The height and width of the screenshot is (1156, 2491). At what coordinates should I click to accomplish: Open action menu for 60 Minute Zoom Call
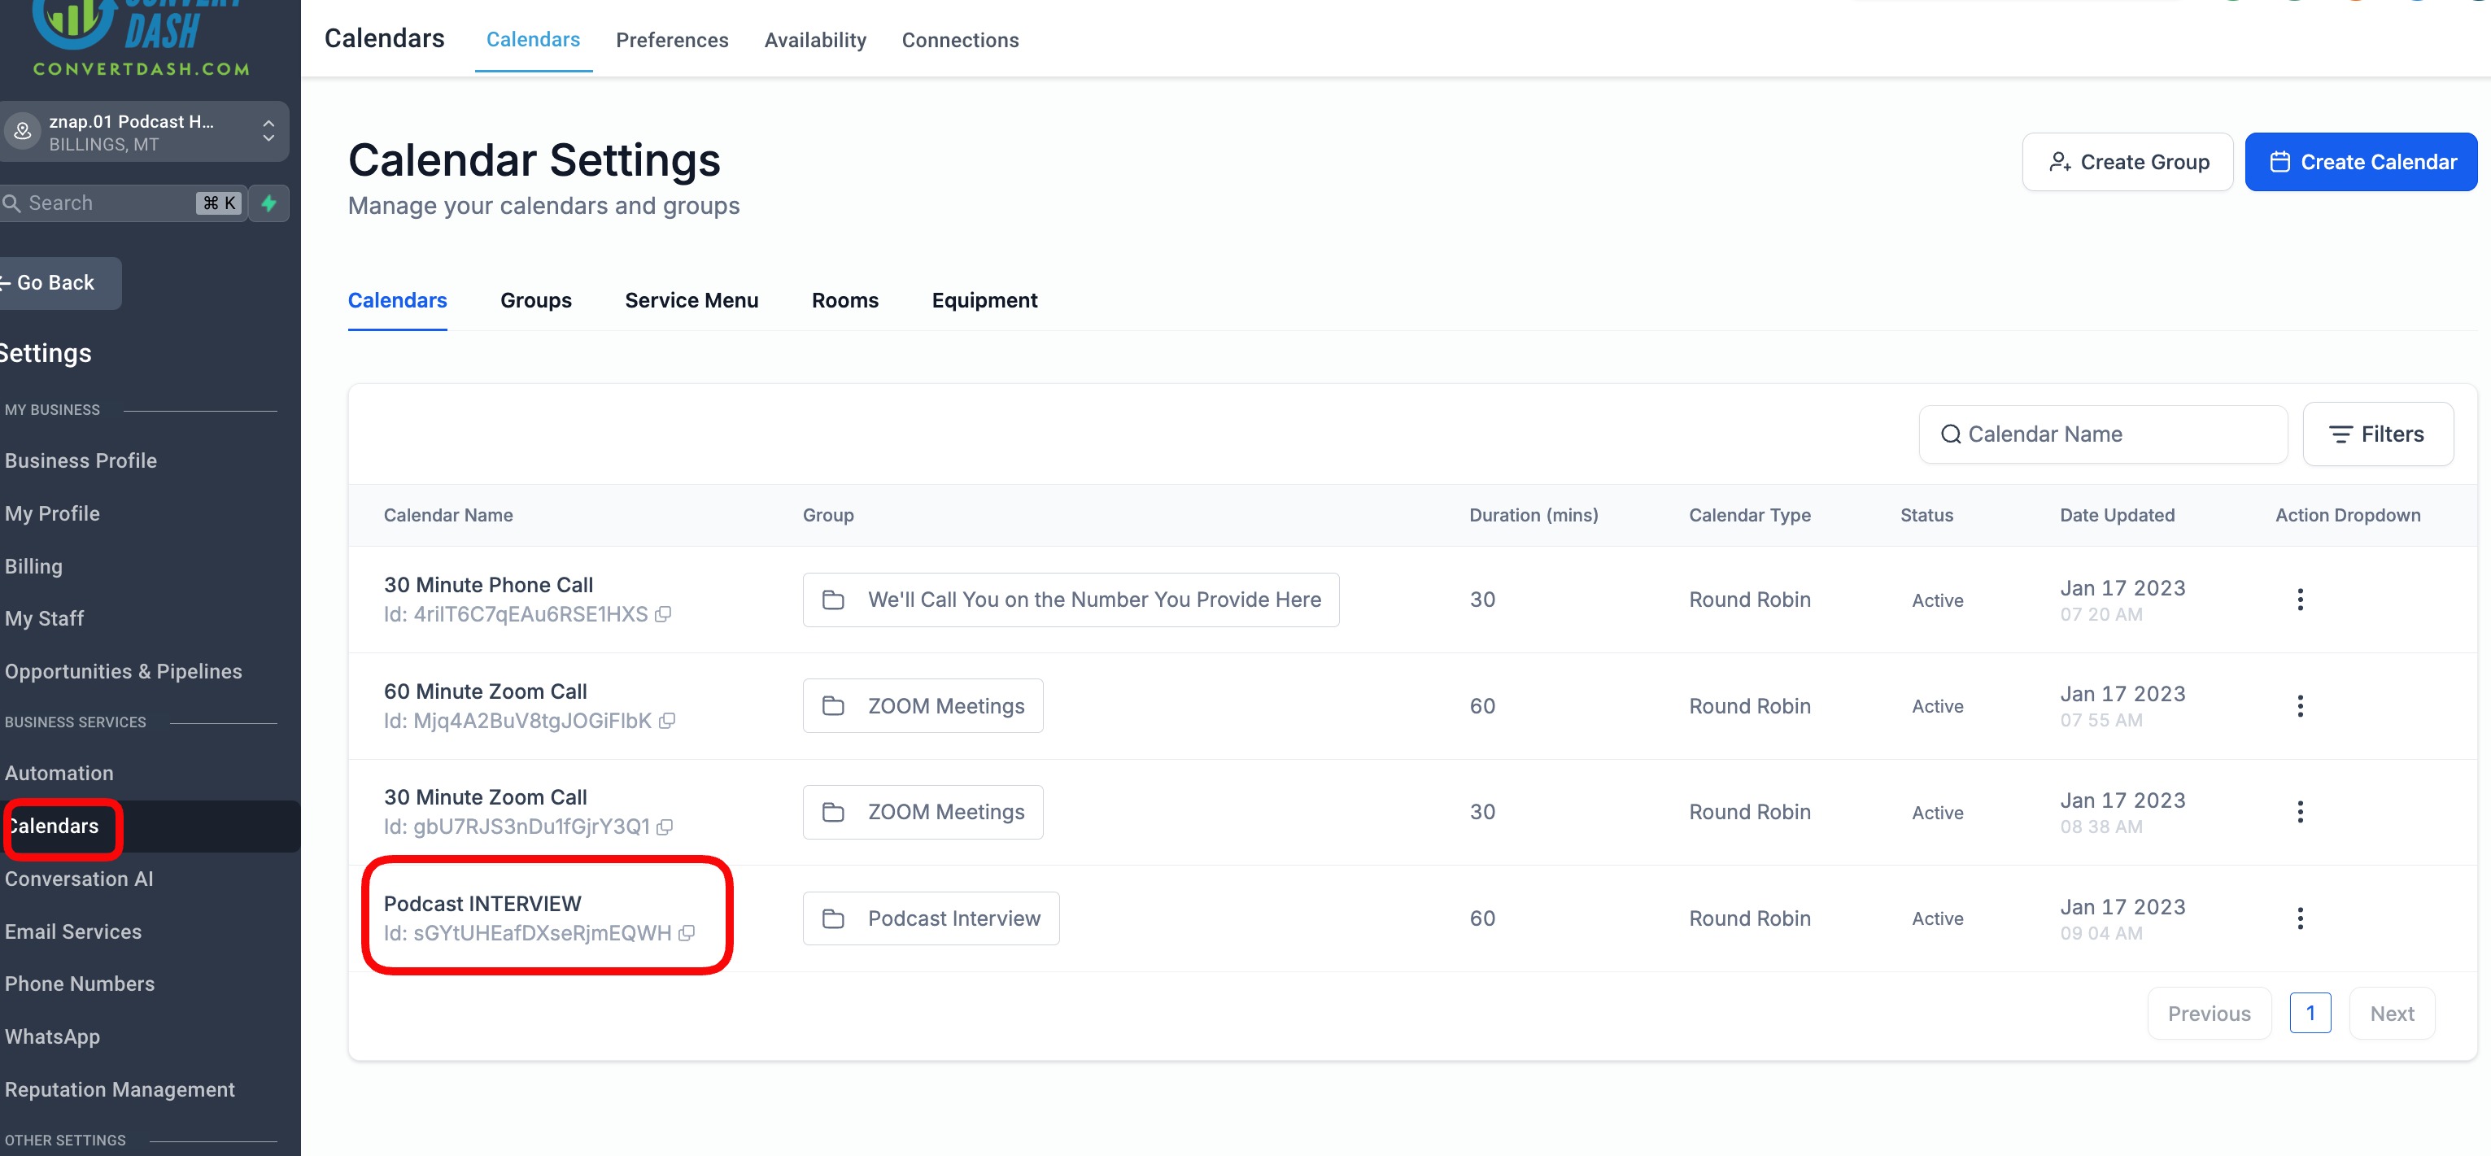coord(2300,706)
